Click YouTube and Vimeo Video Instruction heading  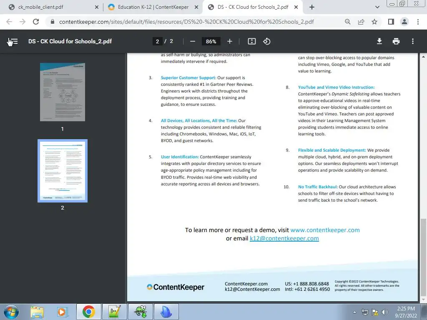click(336, 87)
